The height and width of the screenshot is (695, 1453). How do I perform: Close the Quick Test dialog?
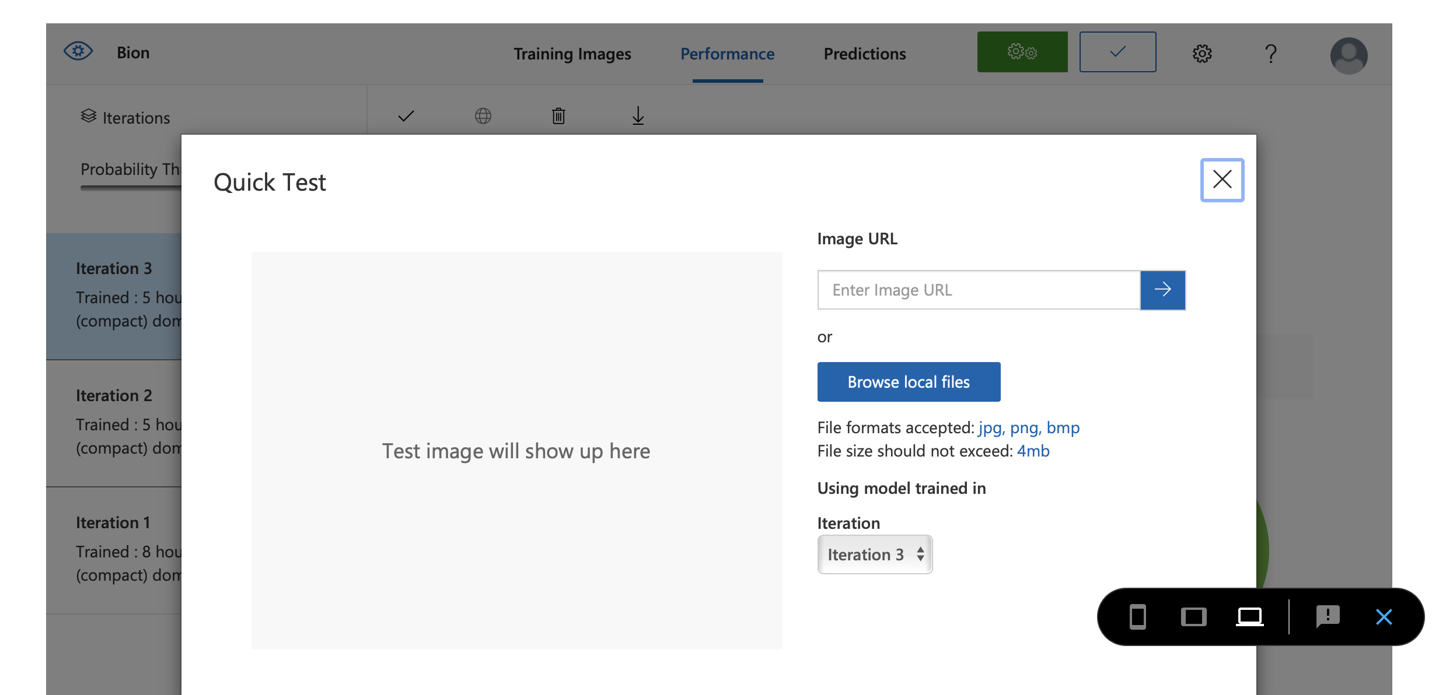tap(1221, 180)
